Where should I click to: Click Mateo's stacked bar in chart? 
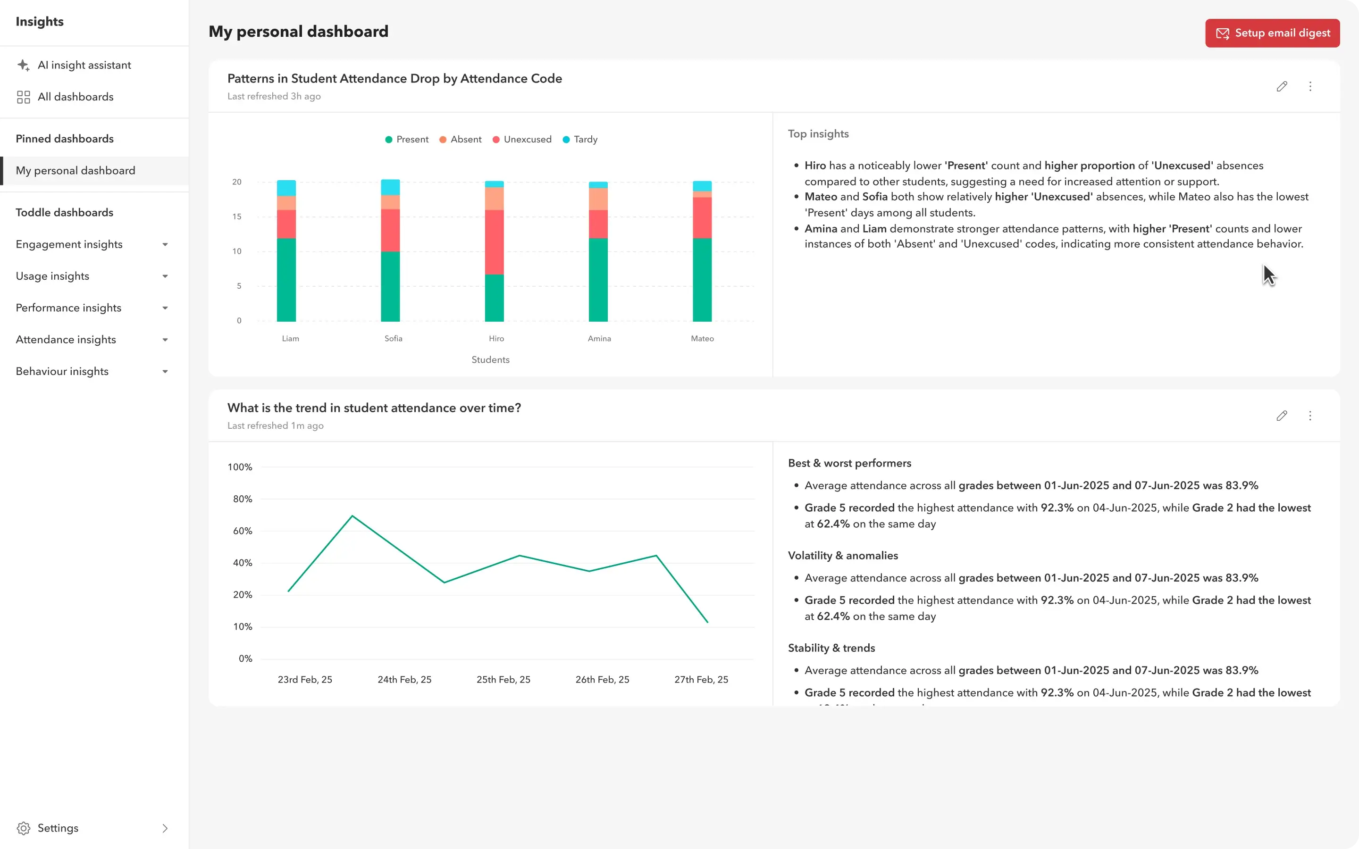pos(702,251)
